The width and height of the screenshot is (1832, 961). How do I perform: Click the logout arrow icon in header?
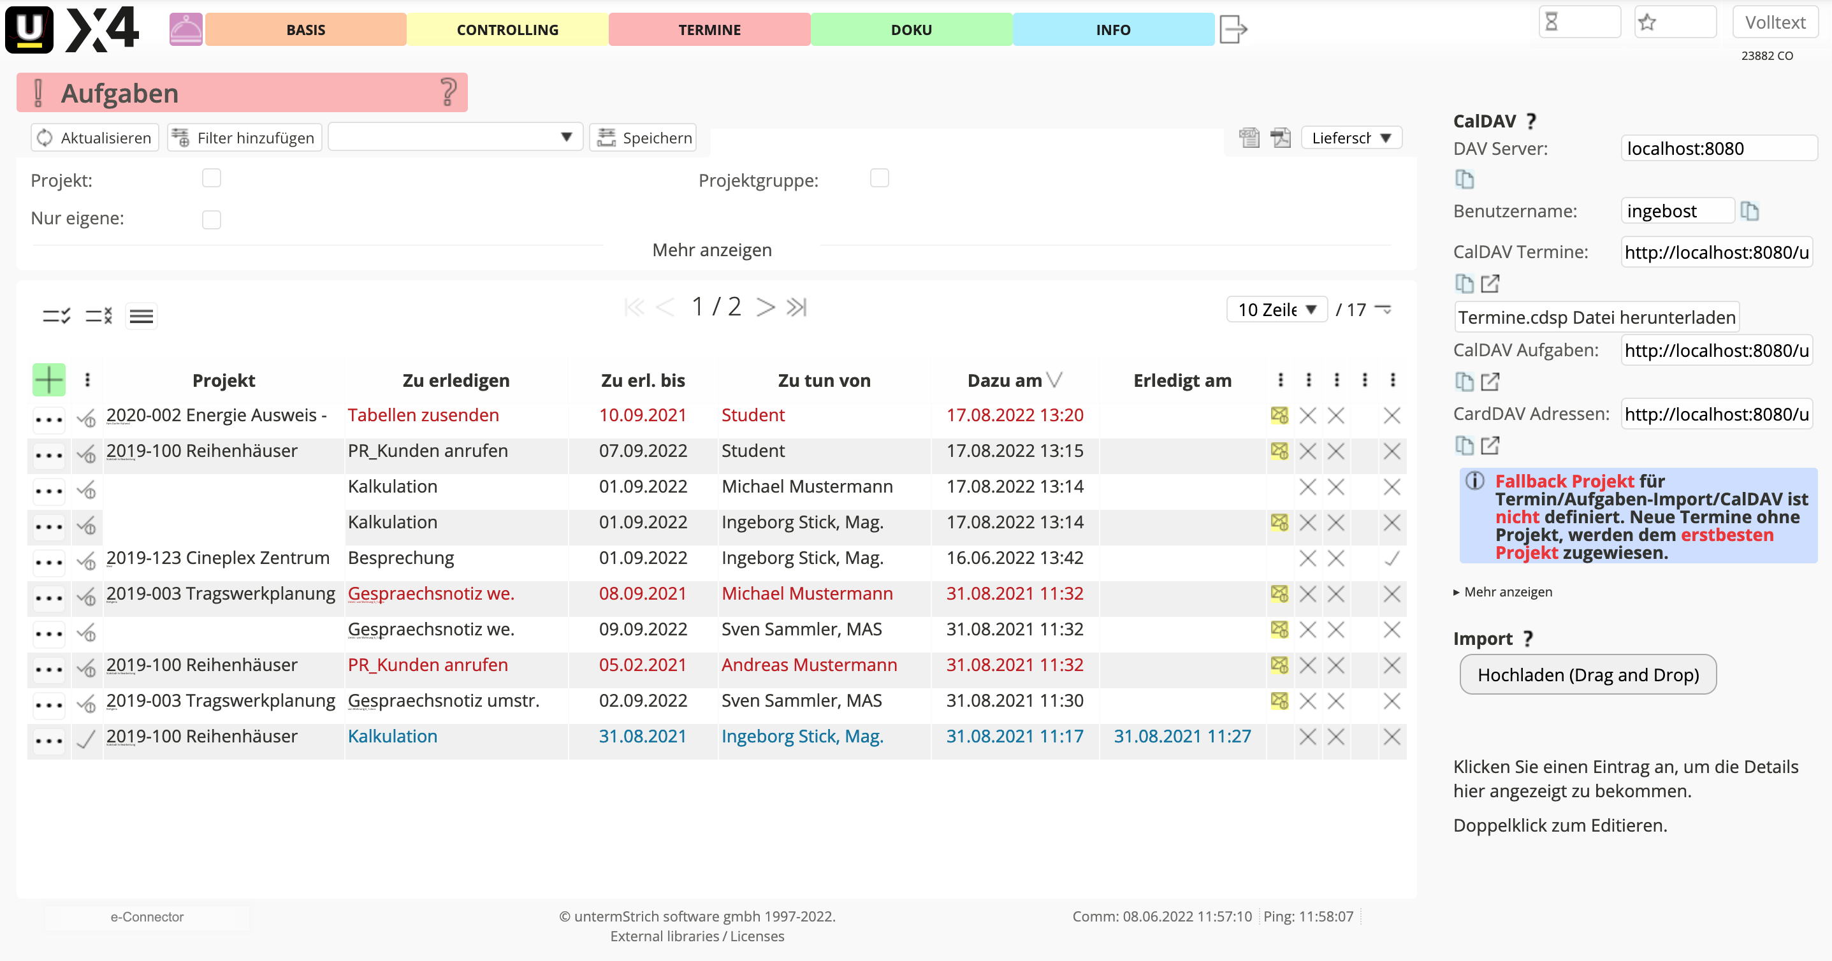[1233, 29]
